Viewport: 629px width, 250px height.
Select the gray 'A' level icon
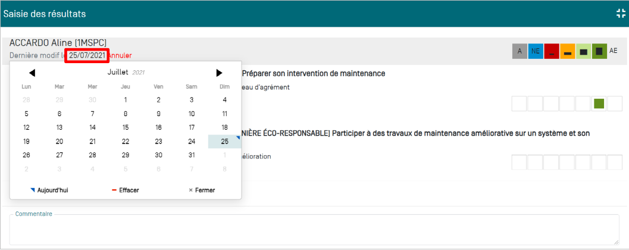tap(520, 51)
